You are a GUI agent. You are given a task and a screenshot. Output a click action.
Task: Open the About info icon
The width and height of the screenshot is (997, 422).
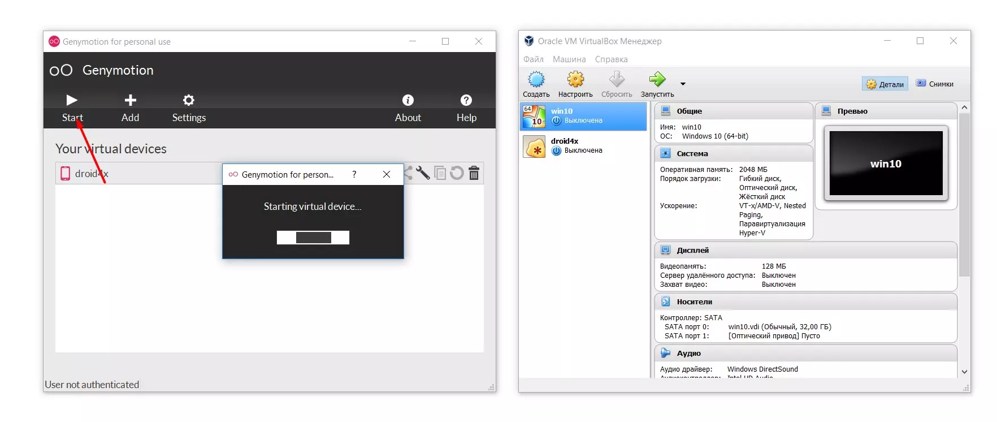408,101
